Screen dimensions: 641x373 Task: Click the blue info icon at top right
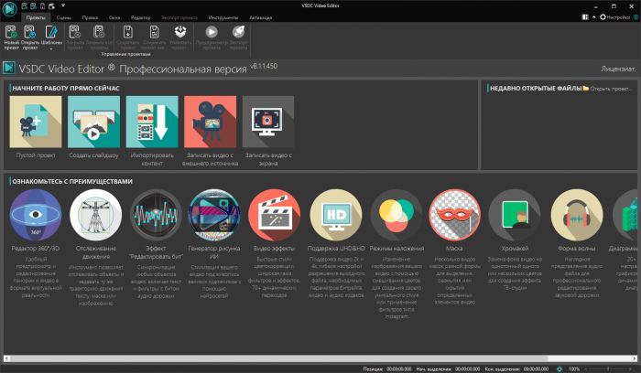point(636,17)
